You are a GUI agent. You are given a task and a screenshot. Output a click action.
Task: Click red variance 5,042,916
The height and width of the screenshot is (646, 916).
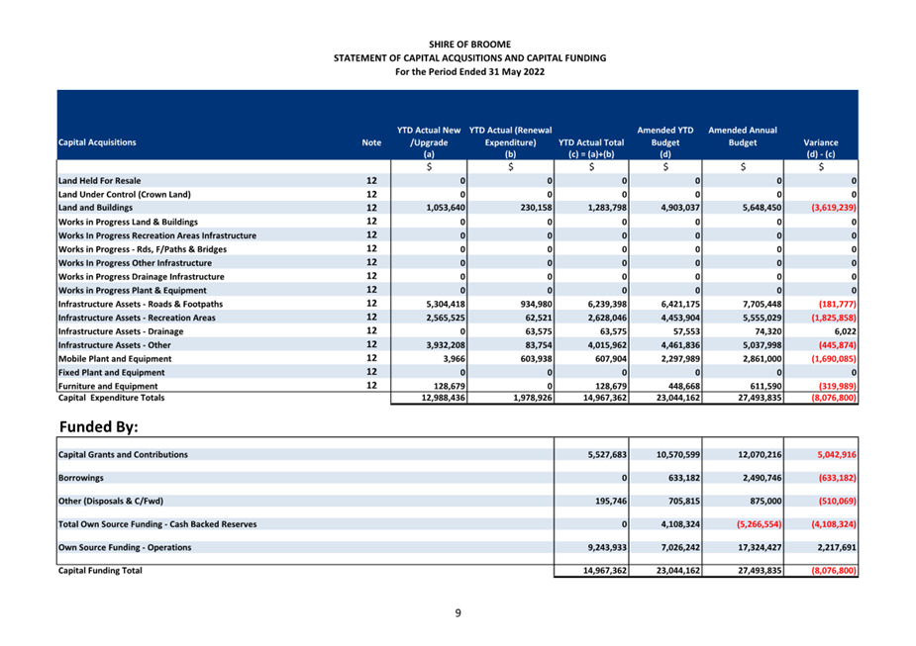(837, 455)
